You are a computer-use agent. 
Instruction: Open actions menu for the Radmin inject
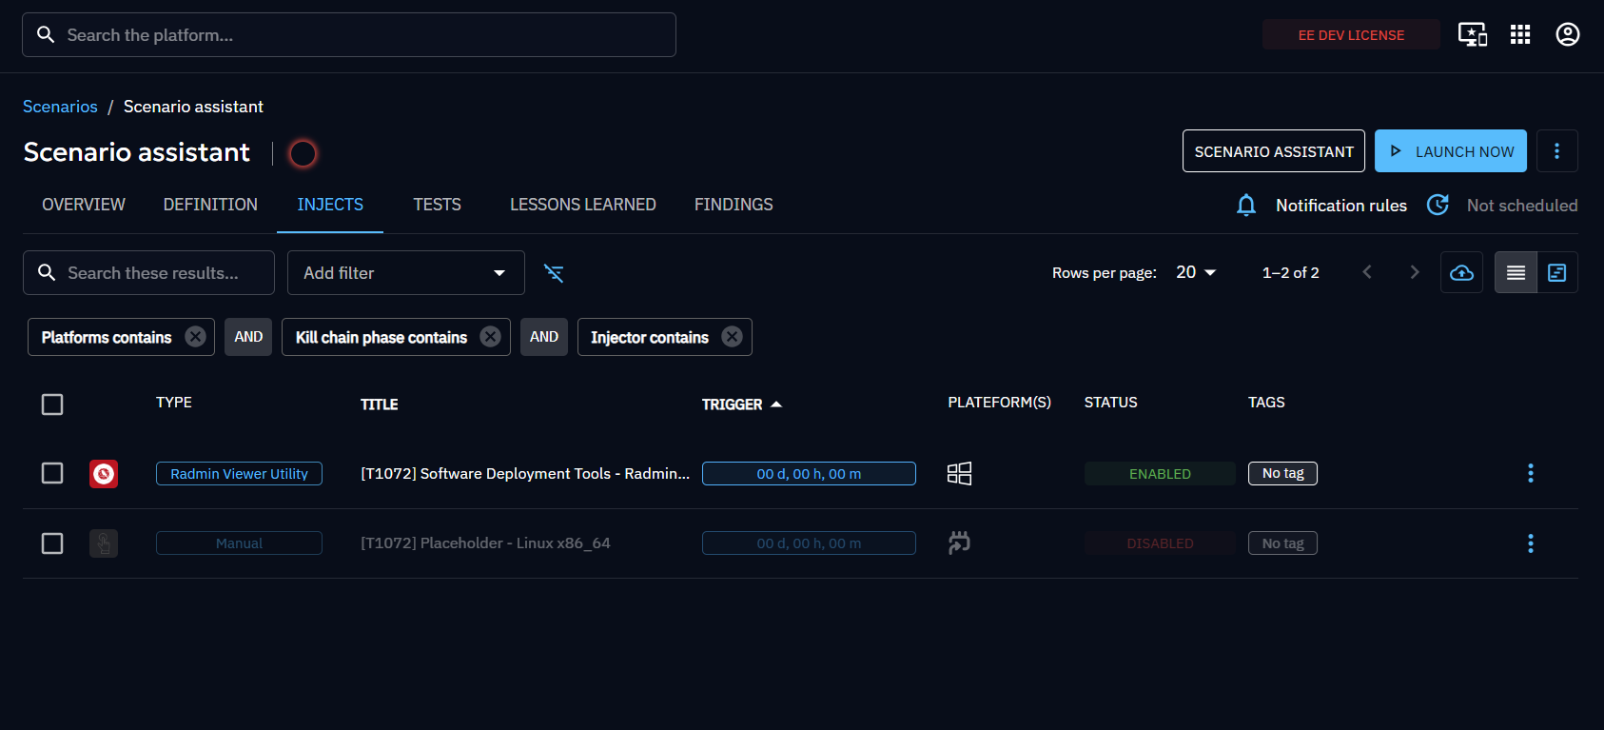1530,474
